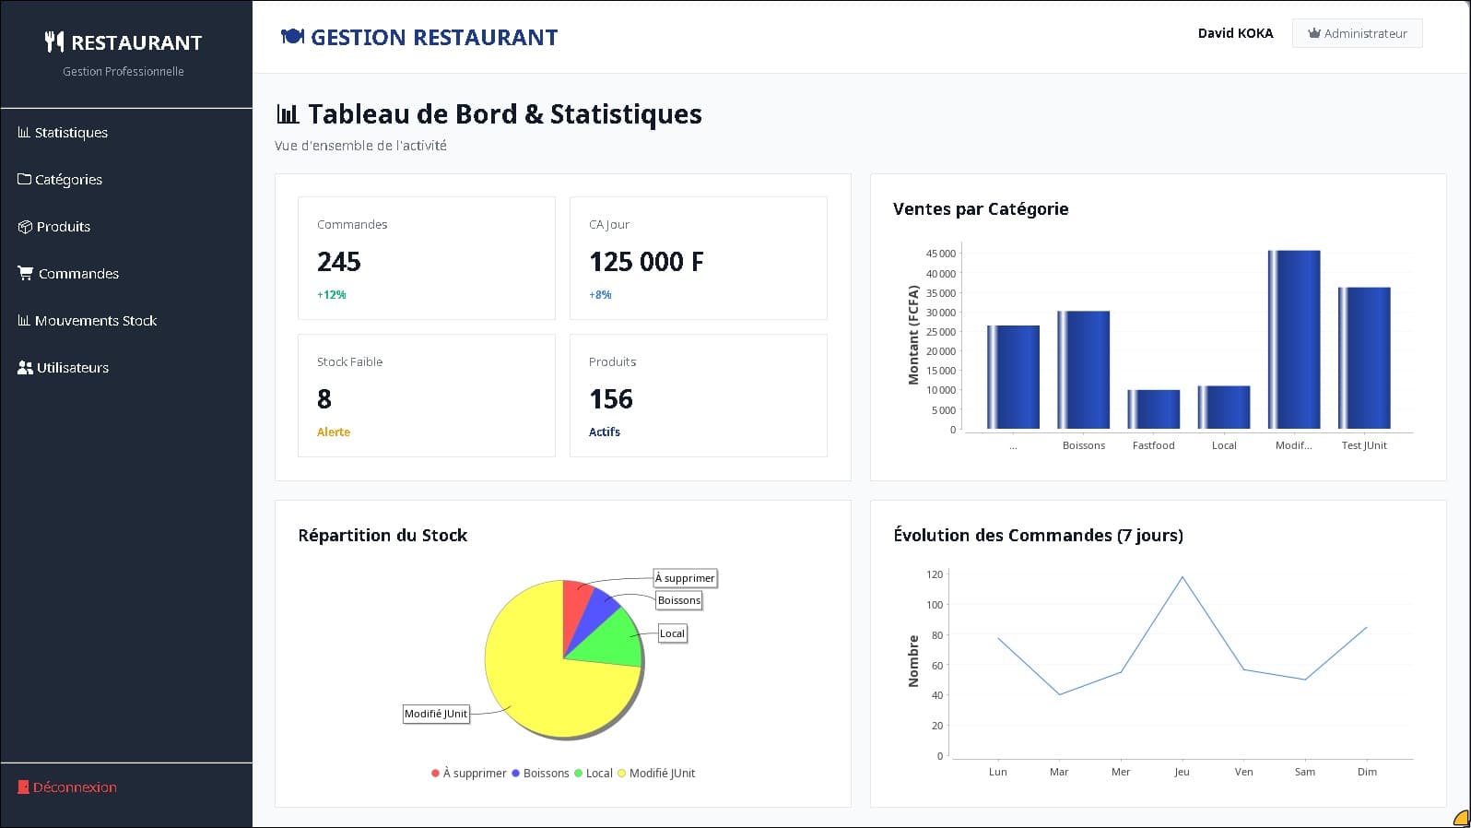Go to the Commandes section
The width and height of the screenshot is (1471, 828).
click(126, 273)
